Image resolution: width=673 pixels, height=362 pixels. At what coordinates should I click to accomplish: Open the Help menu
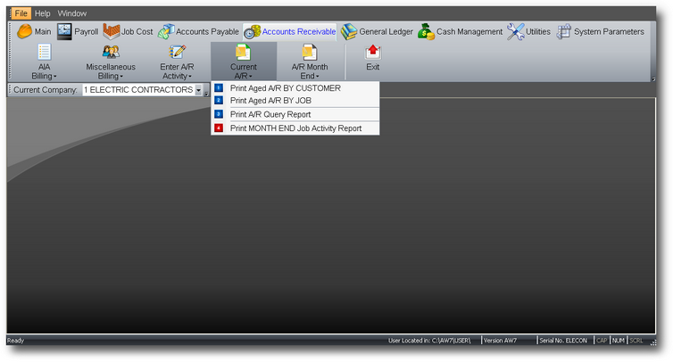click(x=43, y=13)
